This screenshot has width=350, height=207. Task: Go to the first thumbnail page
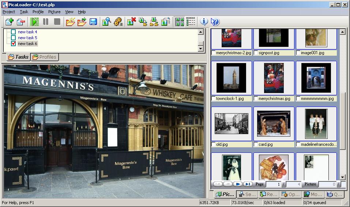coord(218,184)
